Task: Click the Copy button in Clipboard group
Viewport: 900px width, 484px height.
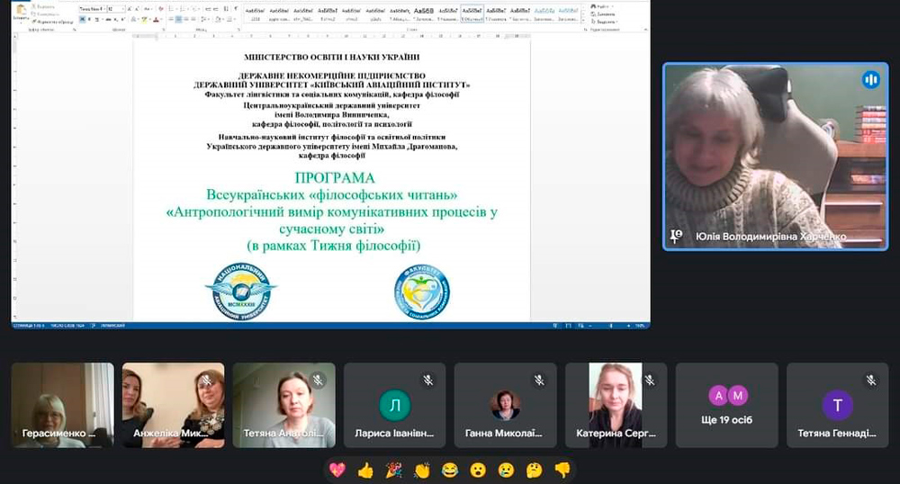Action: (46, 14)
